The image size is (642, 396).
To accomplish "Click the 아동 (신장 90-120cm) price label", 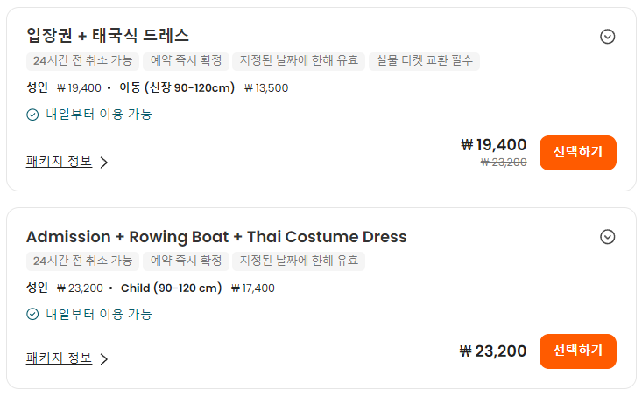I will pos(177,87).
